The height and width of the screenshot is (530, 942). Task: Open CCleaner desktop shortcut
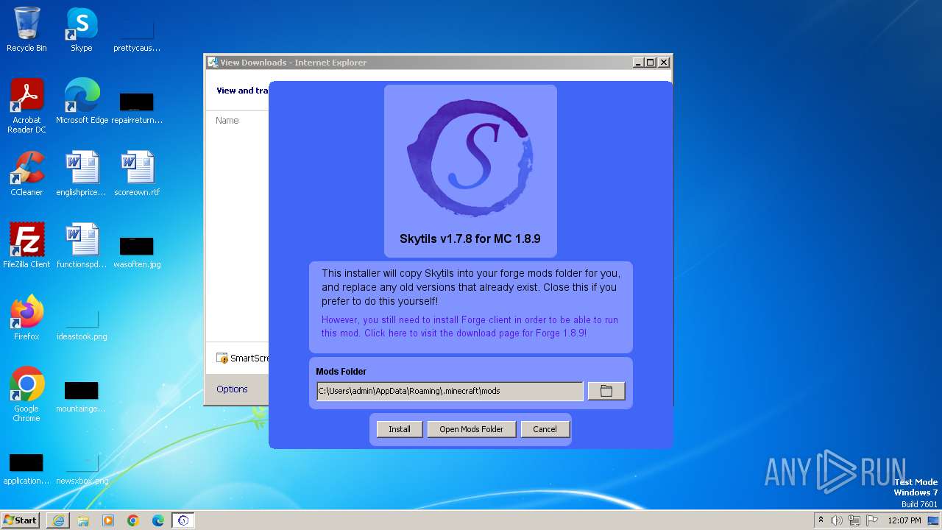click(x=26, y=174)
